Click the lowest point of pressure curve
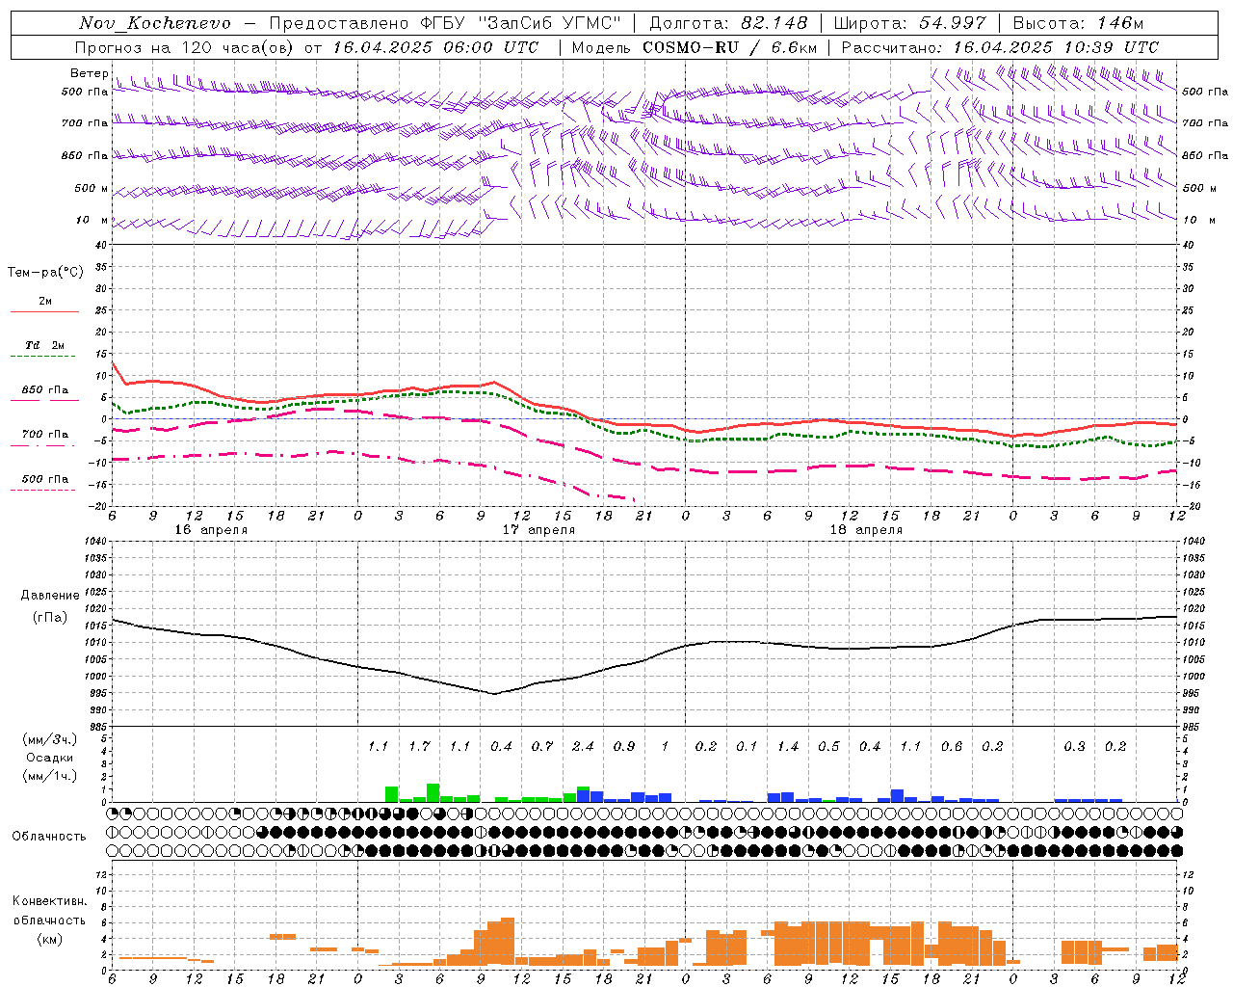 [x=494, y=693]
